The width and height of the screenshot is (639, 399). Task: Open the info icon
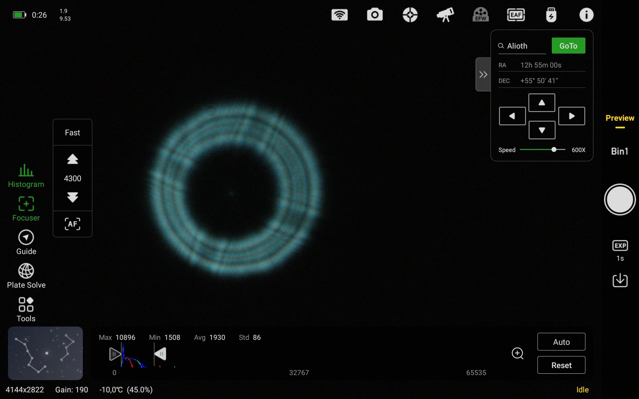point(586,15)
